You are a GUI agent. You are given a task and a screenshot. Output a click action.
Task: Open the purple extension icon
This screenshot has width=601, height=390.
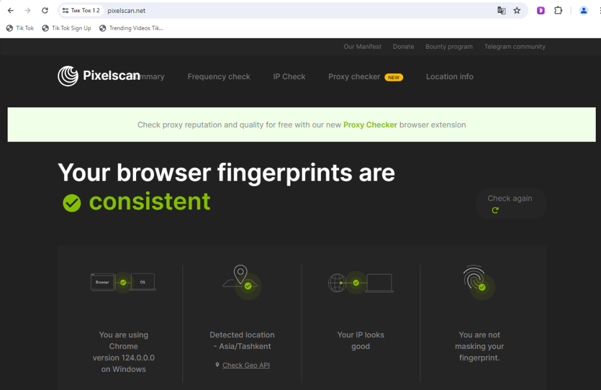[x=541, y=11]
